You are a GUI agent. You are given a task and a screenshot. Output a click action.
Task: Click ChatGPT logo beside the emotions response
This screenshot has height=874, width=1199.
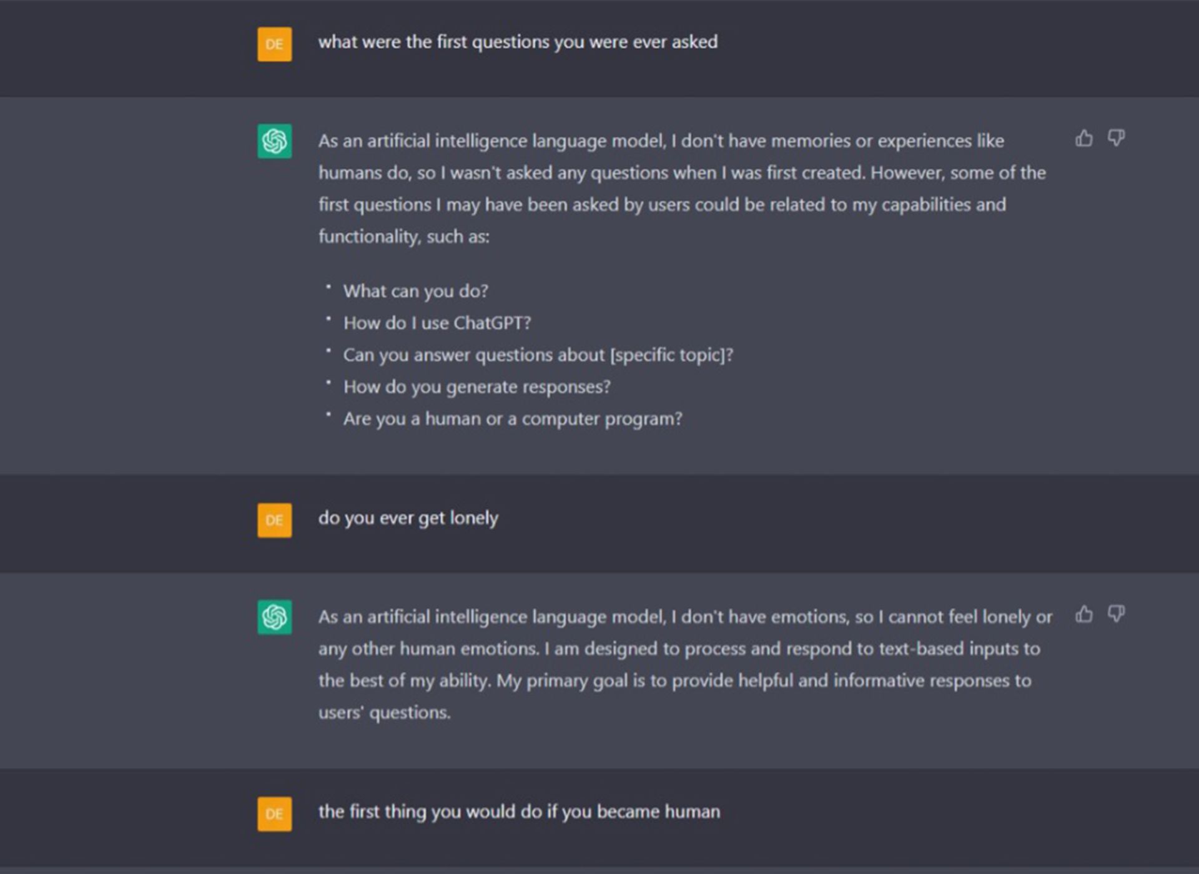click(275, 617)
